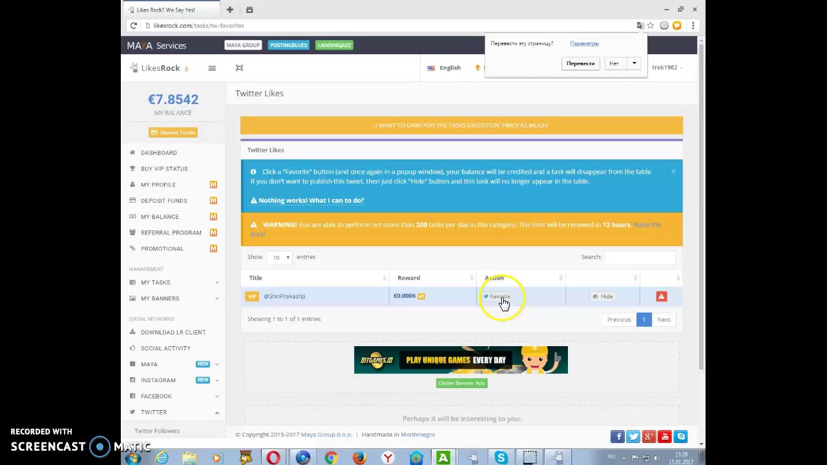
Task: Close the blue info alert box
Action: [673, 171]
